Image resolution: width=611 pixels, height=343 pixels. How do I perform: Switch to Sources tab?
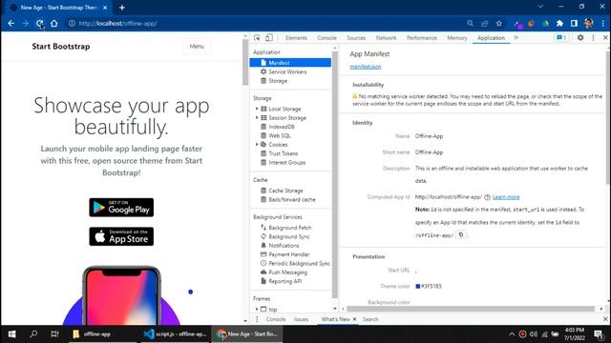point(356,38)
